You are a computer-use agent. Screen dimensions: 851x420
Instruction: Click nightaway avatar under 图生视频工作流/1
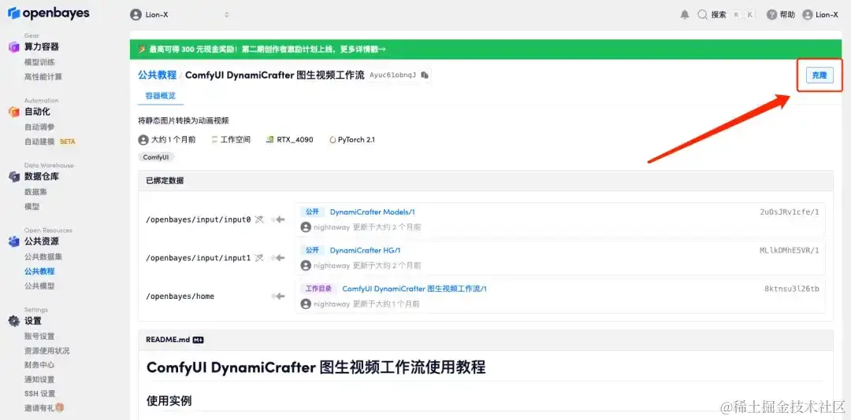pos(306,304)
